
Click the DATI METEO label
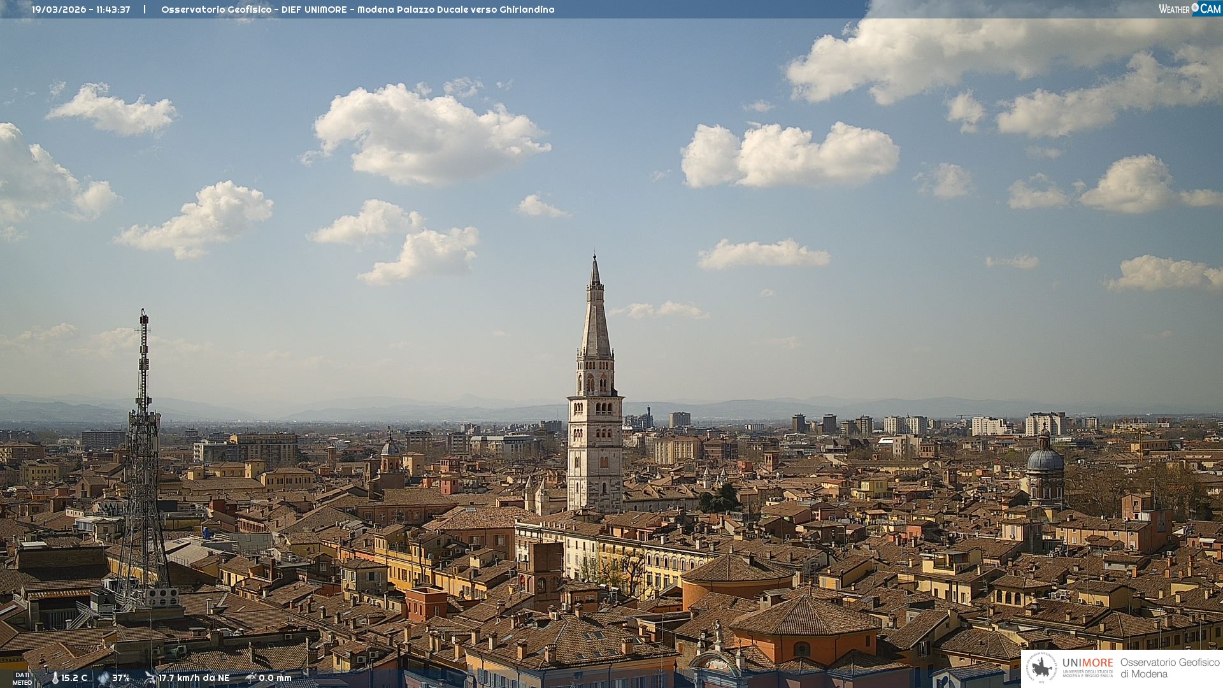click(x=22, y=678)
